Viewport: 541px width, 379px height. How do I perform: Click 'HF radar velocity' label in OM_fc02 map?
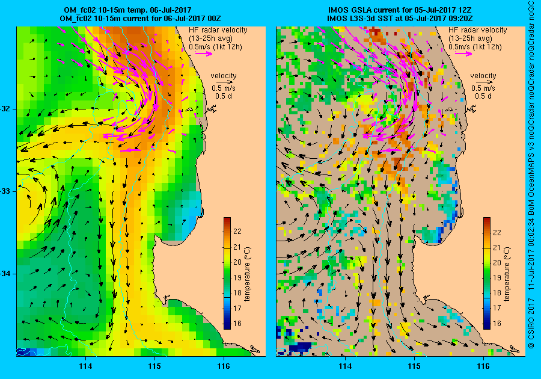pyautogui.click(x=218, y=30)
